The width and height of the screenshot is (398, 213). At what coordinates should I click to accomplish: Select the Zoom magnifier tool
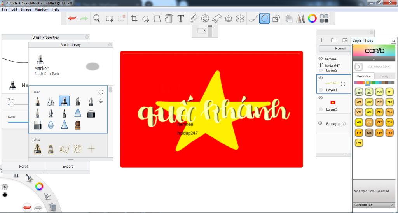pos(96,19)
